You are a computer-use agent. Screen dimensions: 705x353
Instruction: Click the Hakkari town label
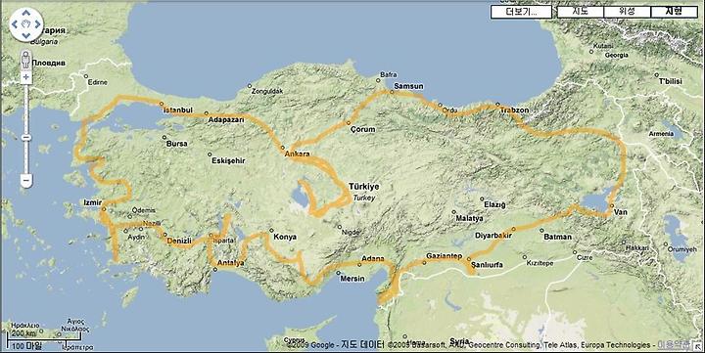[x=637, y=248]
